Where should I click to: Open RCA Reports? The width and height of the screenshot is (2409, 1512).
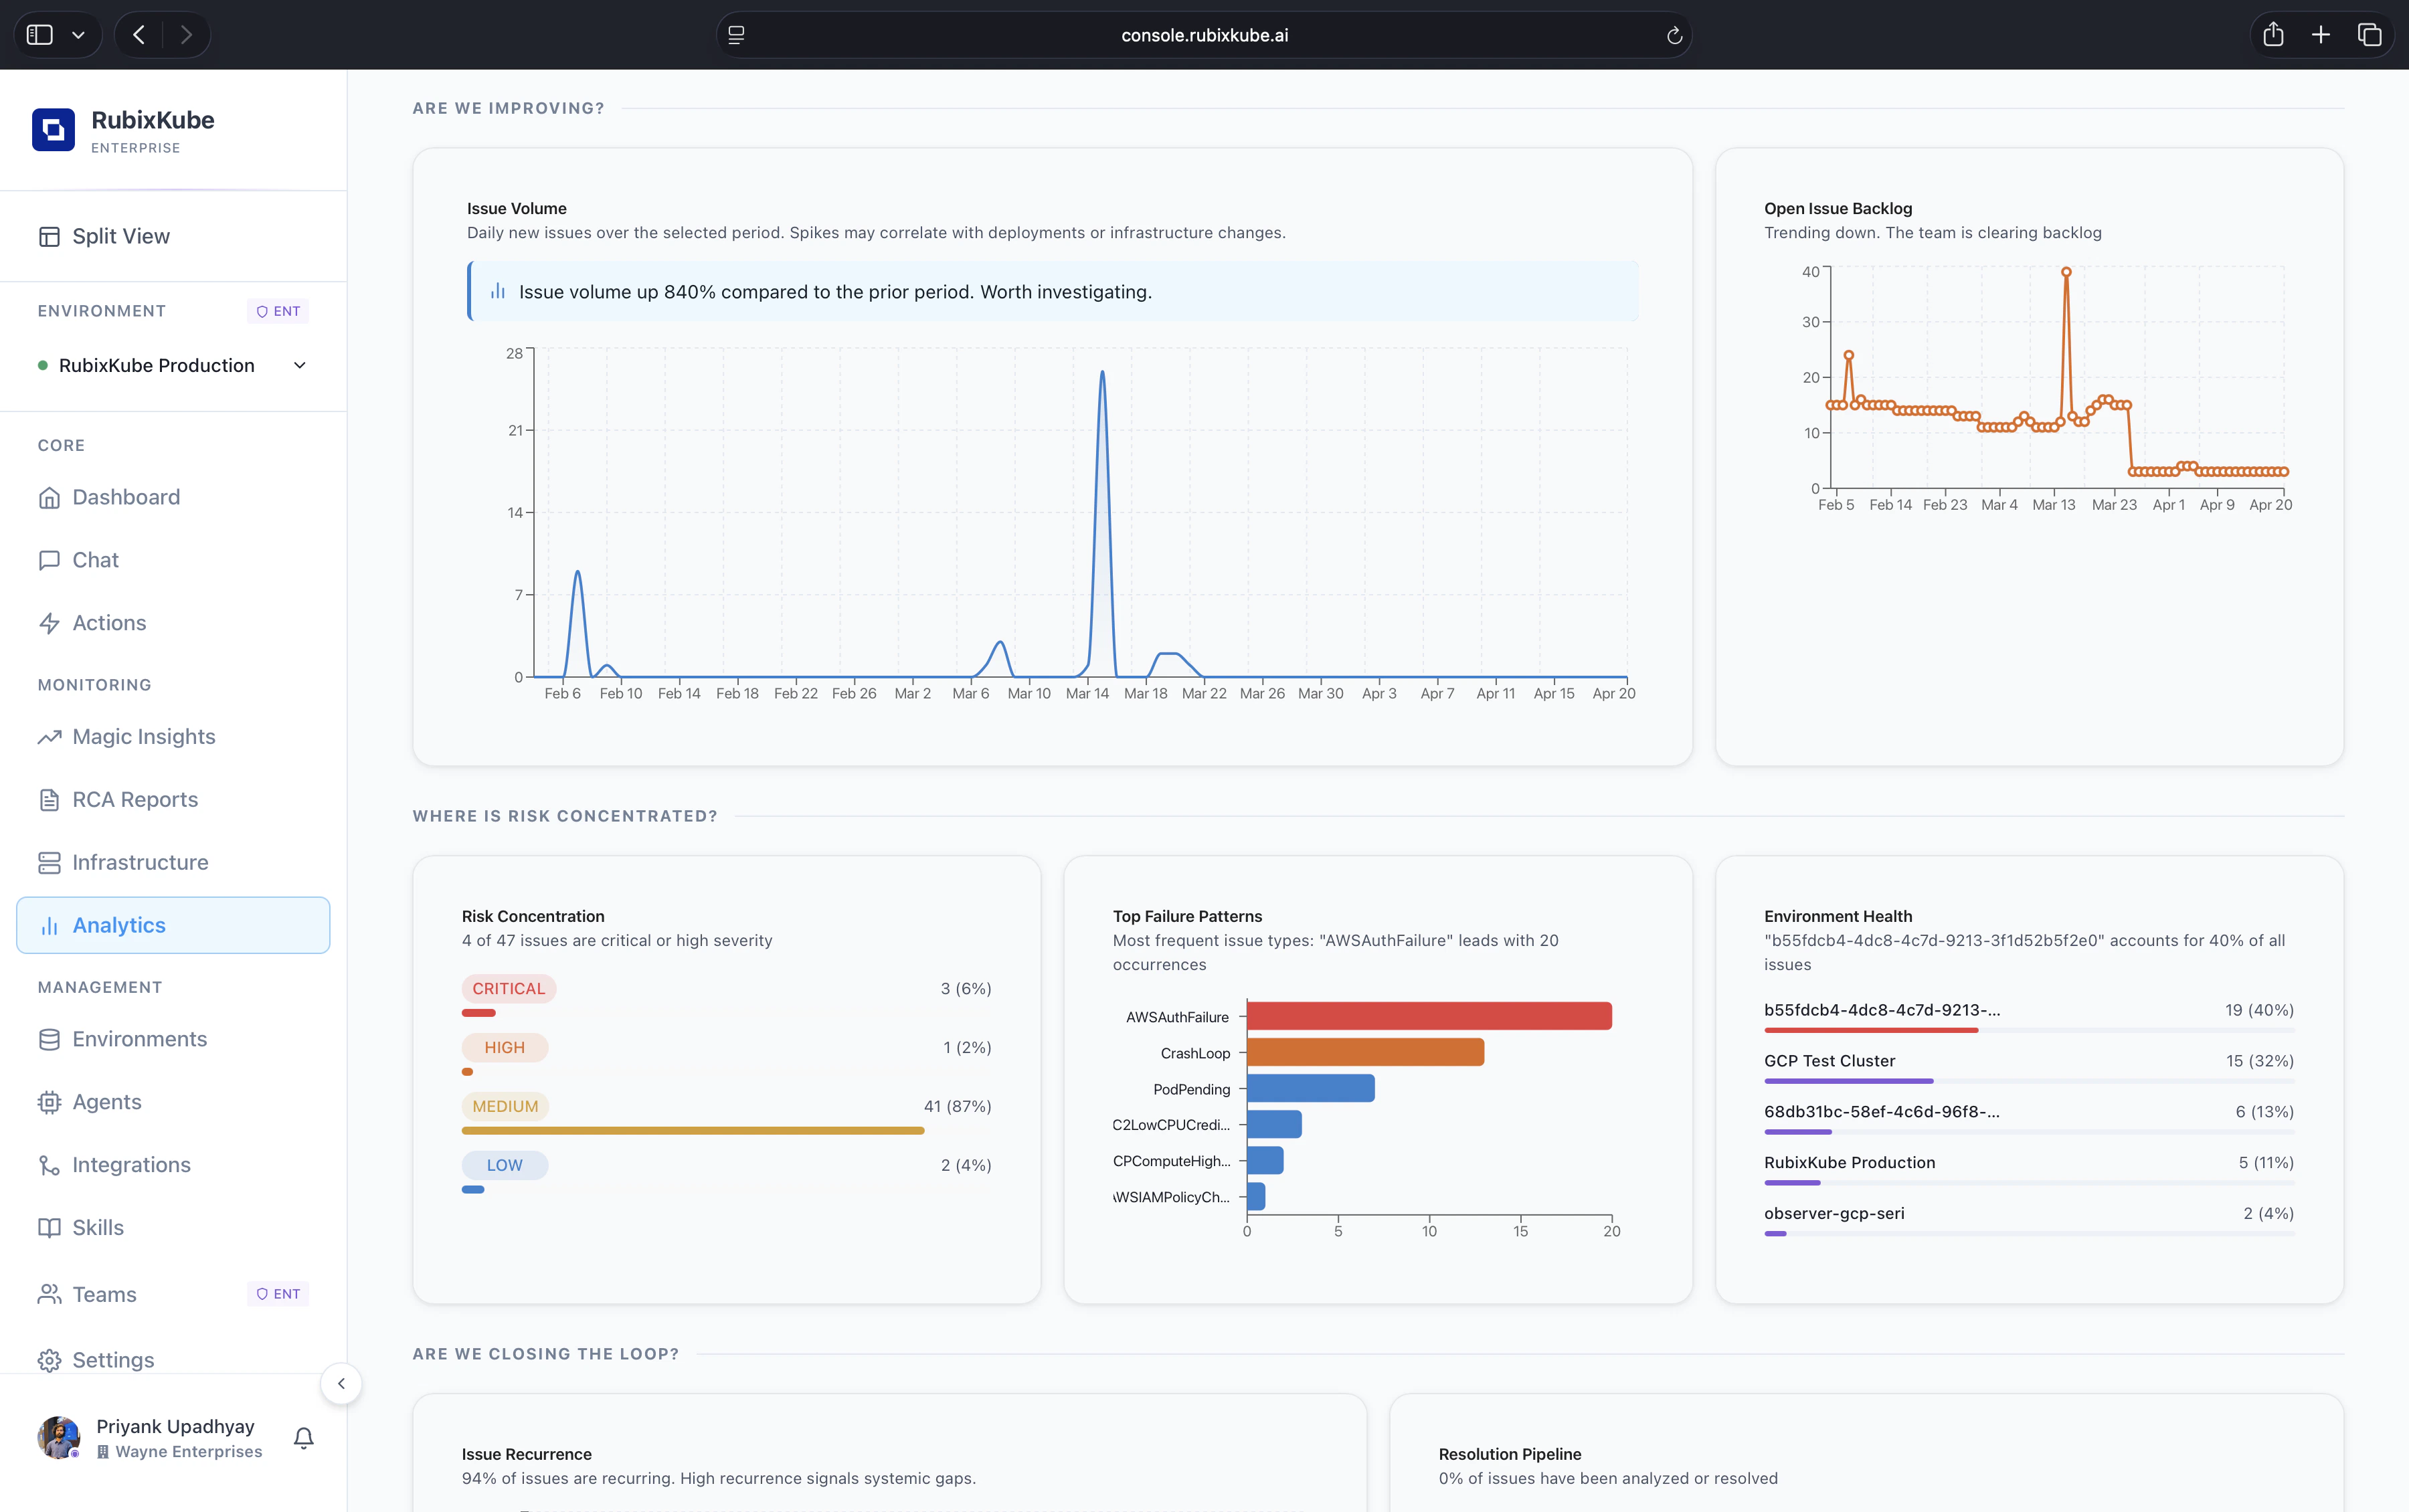click(134, 799)
